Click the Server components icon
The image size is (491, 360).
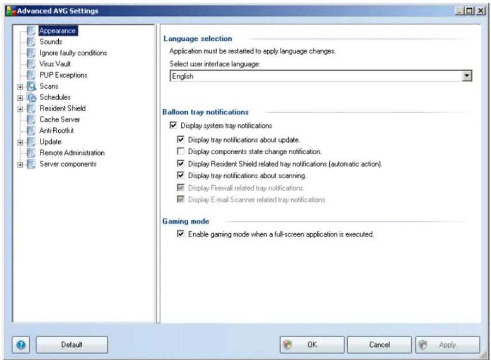pyautogui.click(x=31, y=164)
